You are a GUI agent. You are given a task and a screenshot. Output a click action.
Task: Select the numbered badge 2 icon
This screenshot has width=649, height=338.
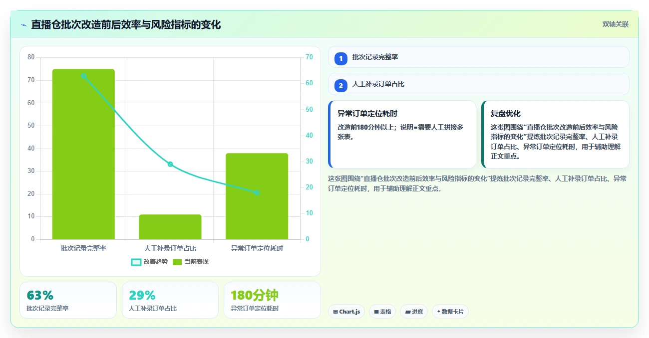click(341, 86)
